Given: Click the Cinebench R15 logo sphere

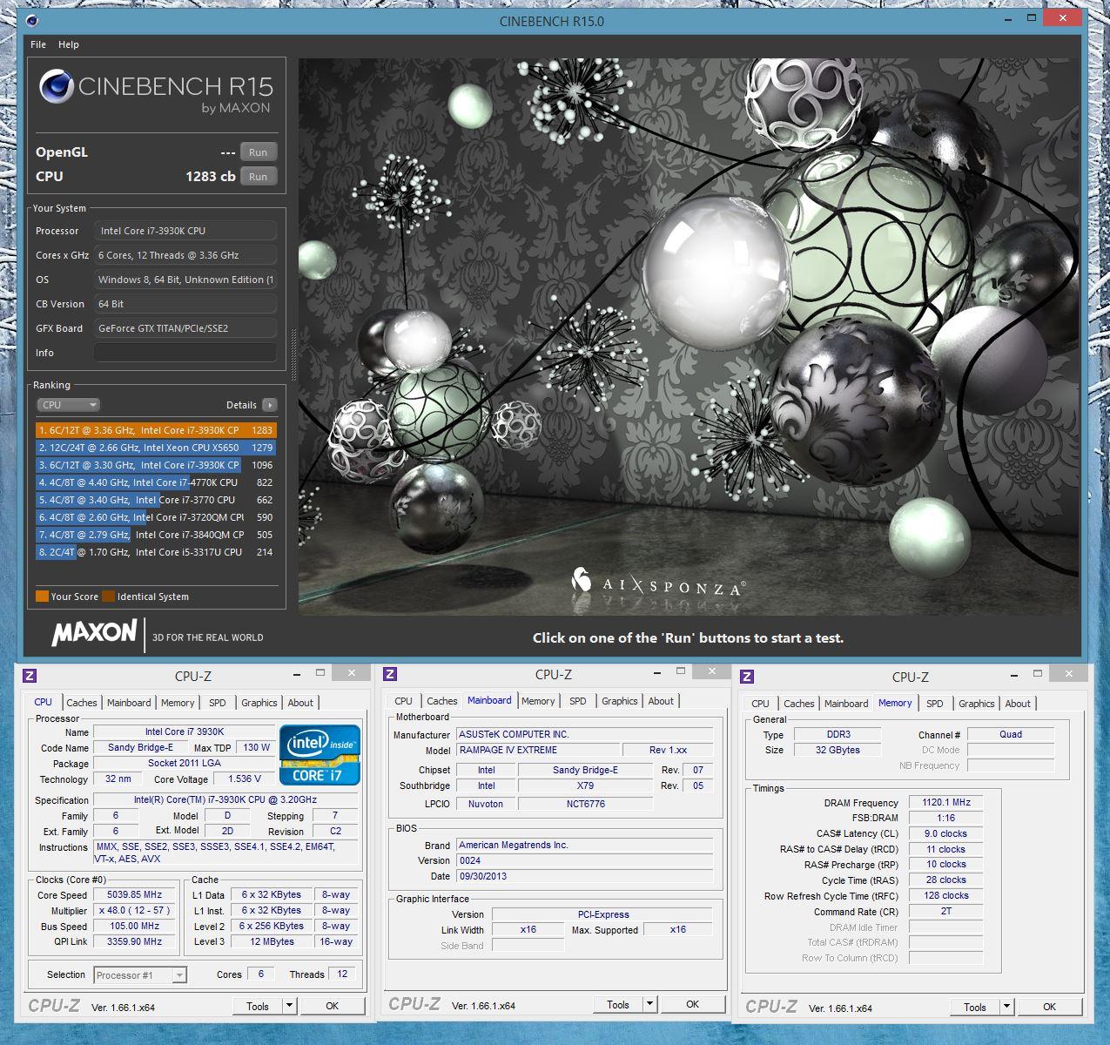Looking at the screenshot, I should point(57,86).
